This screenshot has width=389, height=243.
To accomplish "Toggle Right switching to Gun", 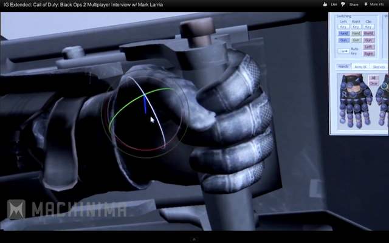I will (x=356, y=40).
